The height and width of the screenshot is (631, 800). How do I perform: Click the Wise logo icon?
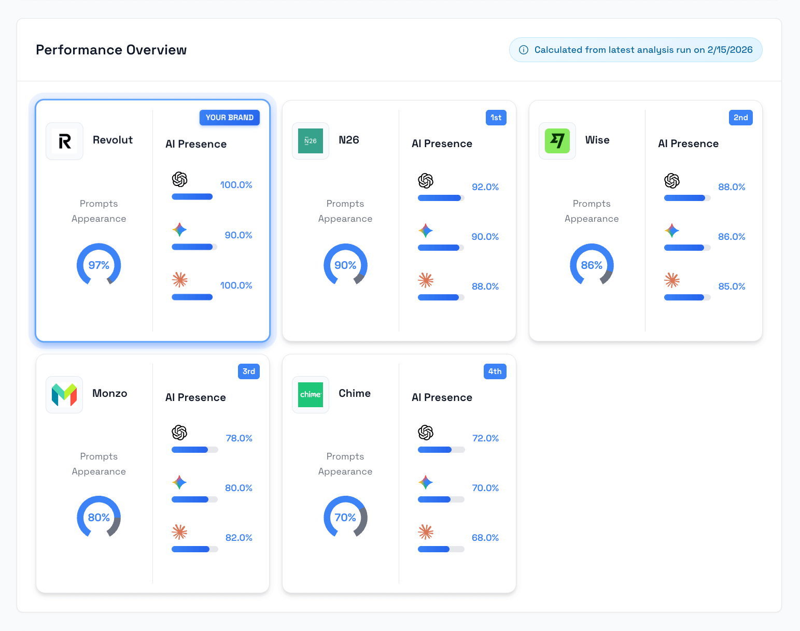click(557, 141)
